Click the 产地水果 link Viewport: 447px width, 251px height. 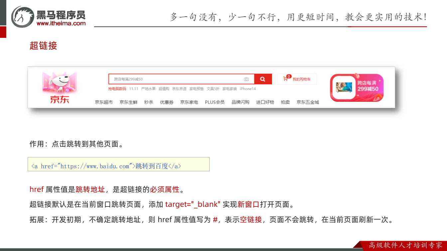tap(148, 89)
